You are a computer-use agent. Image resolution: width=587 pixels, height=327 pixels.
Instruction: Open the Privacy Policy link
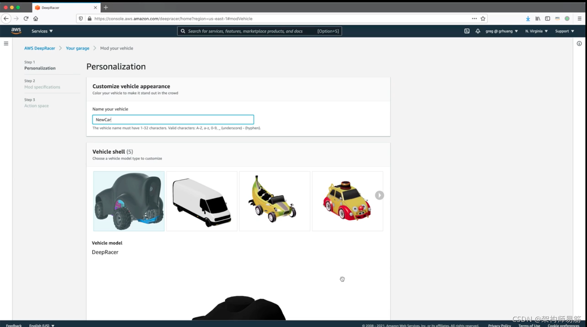pyautogui.click(x=499, y=325)
